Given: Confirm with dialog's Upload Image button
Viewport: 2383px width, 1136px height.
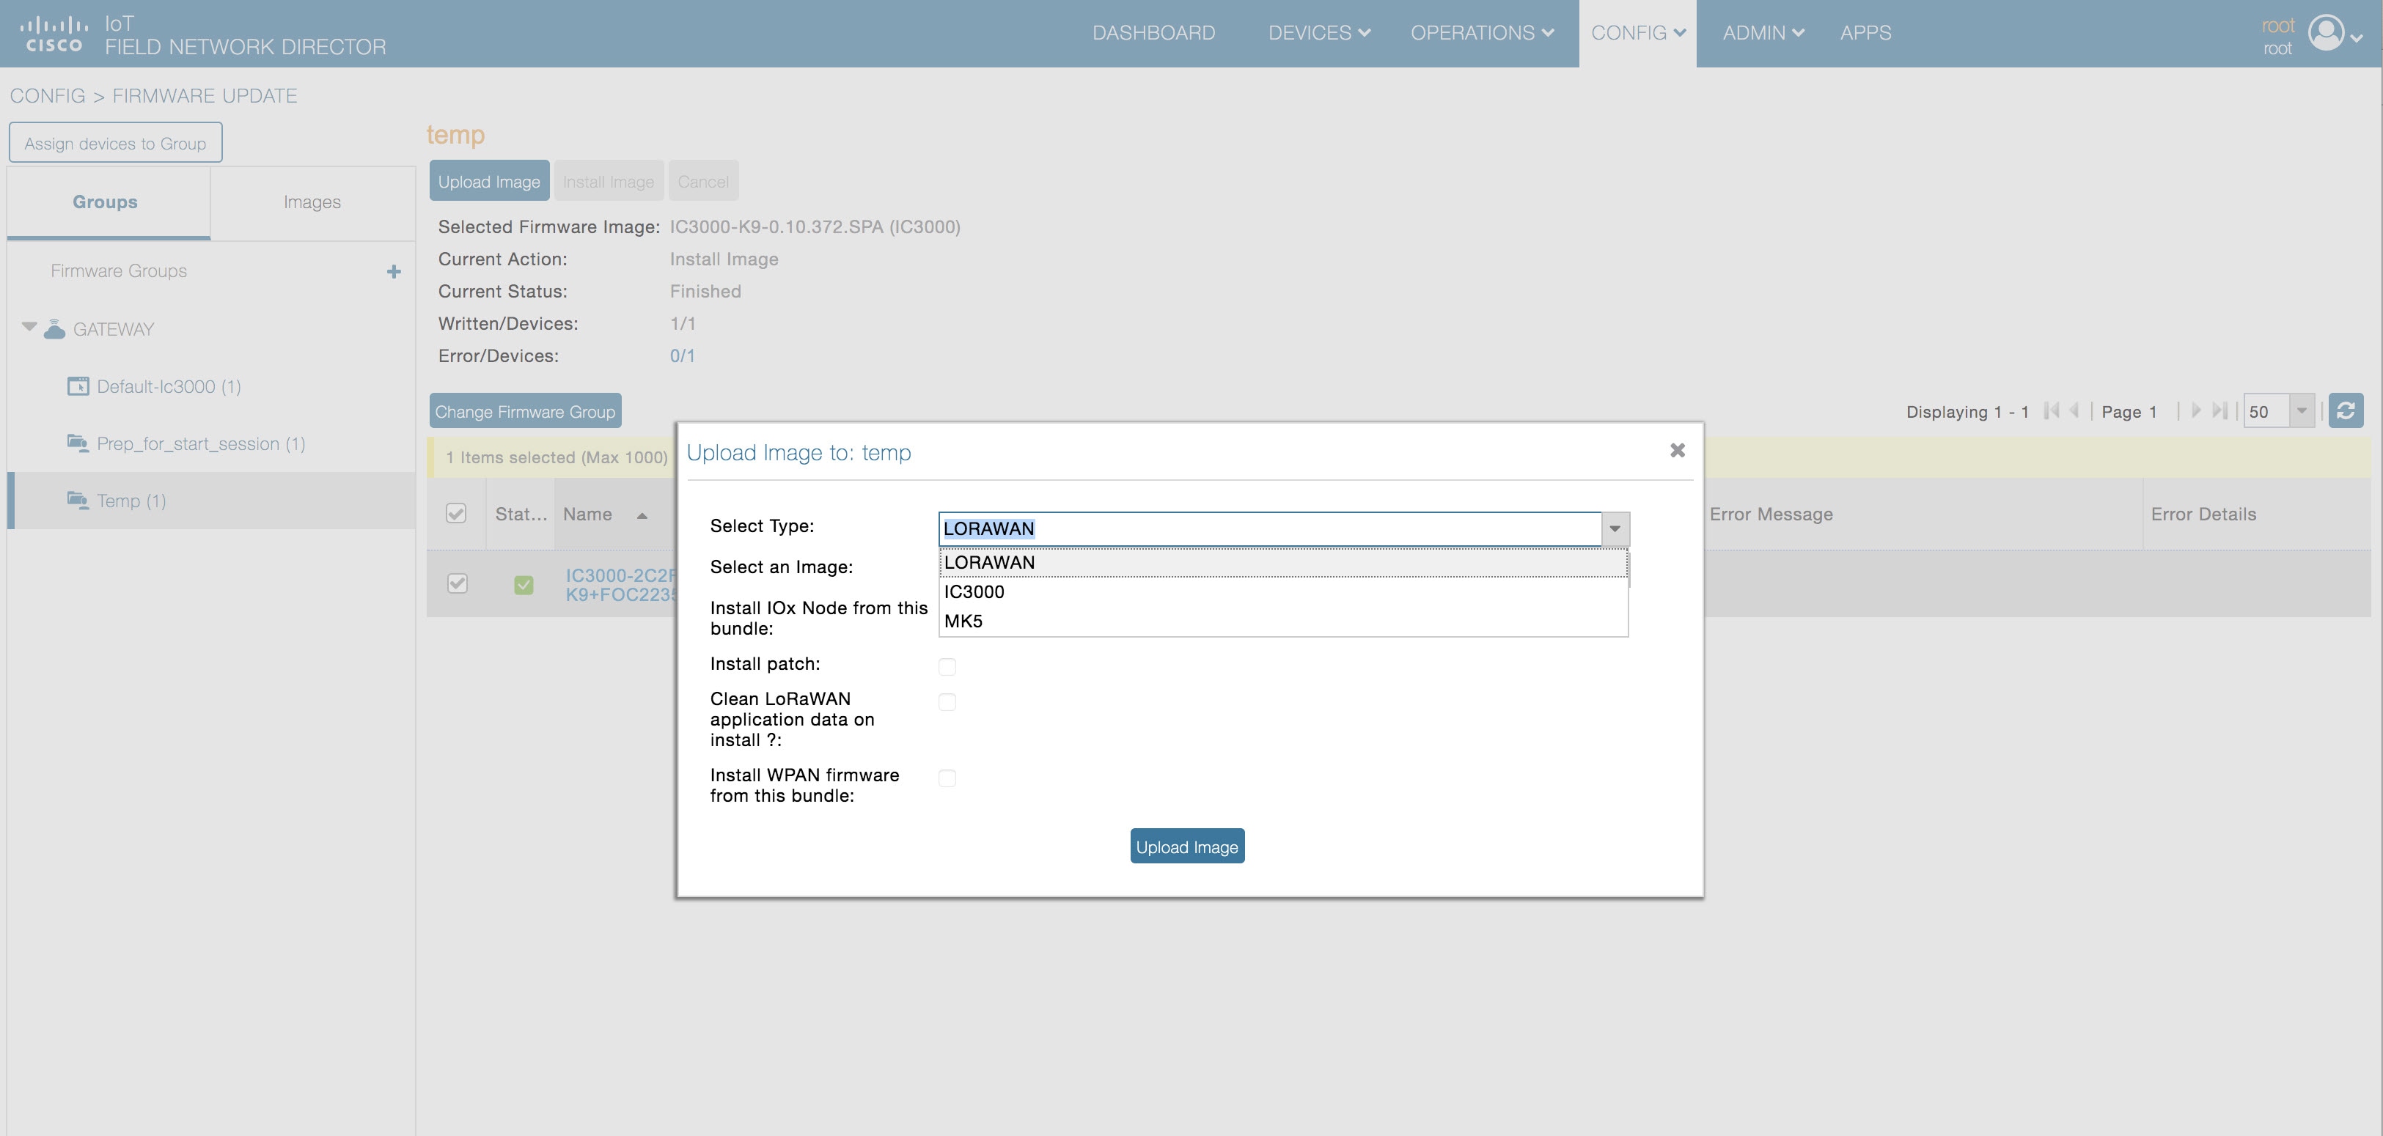Looking at the screenshot, I should pos(1187,847).
